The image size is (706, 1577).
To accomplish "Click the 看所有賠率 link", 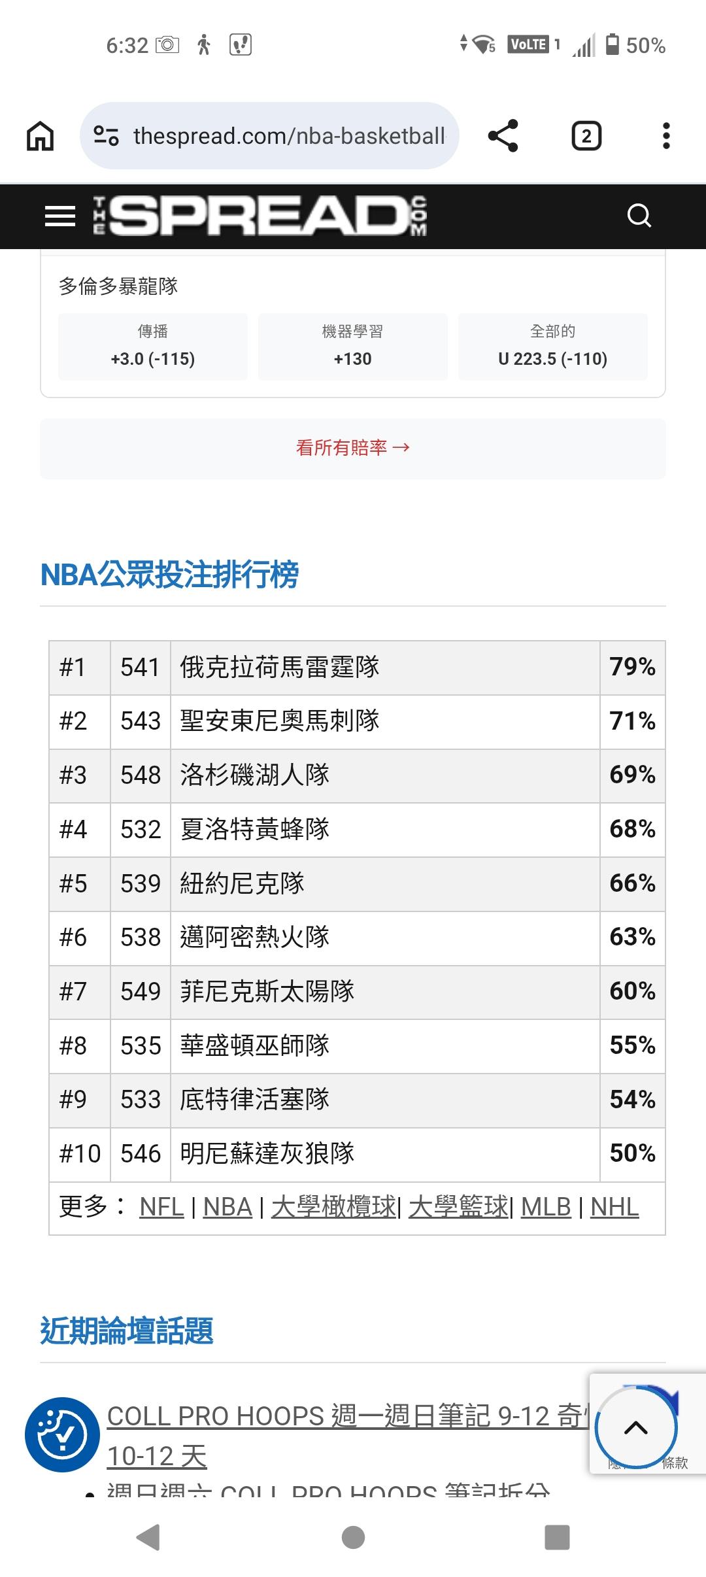I will [x=353, y=448].
